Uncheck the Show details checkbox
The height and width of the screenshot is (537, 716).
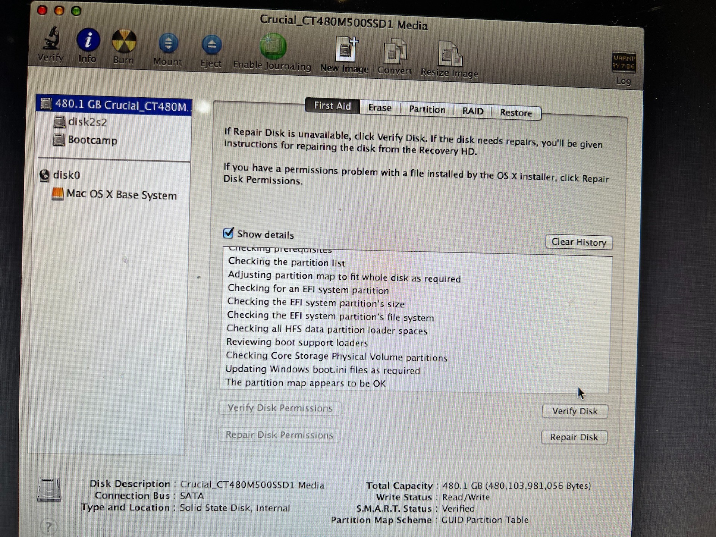click(229, 233)
